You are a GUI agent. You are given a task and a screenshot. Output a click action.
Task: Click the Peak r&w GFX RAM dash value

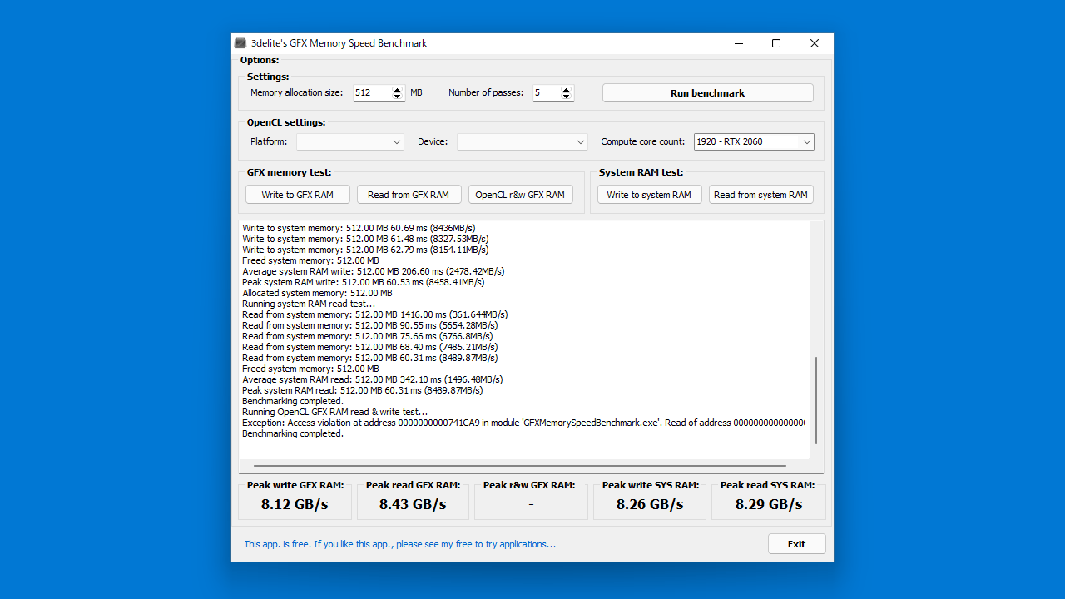click(531, 504)
